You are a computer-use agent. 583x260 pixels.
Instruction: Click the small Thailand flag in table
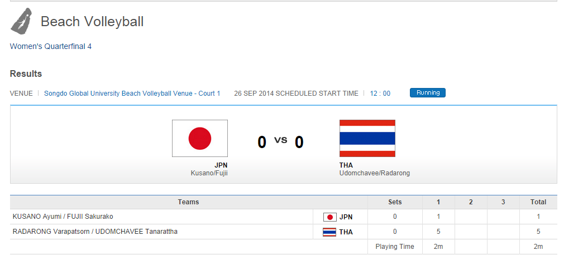[329, 232]
